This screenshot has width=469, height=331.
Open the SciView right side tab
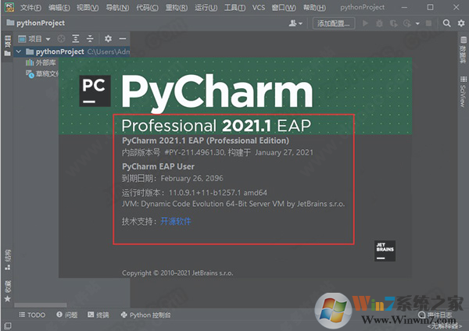(463, 92)
